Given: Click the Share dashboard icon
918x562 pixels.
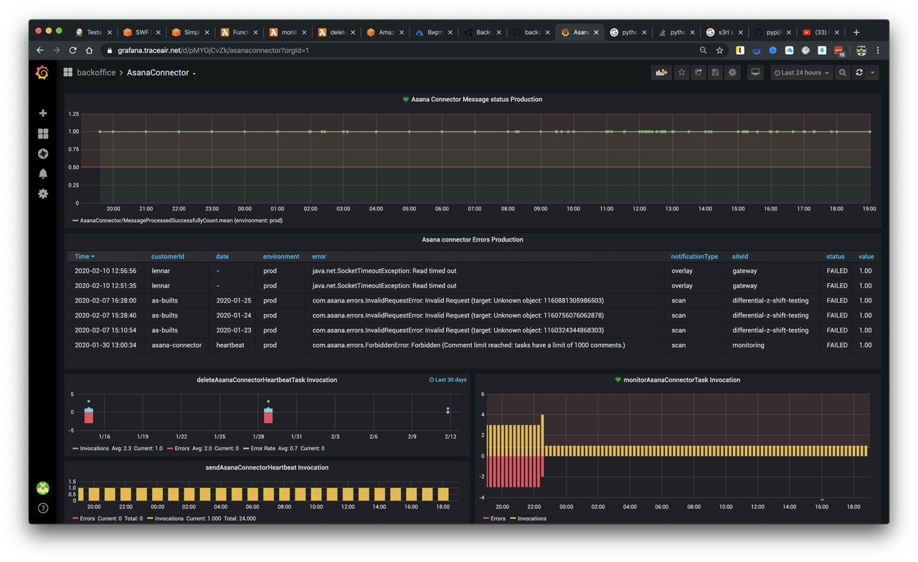Looking at the screenshot, I should [698, 72].
